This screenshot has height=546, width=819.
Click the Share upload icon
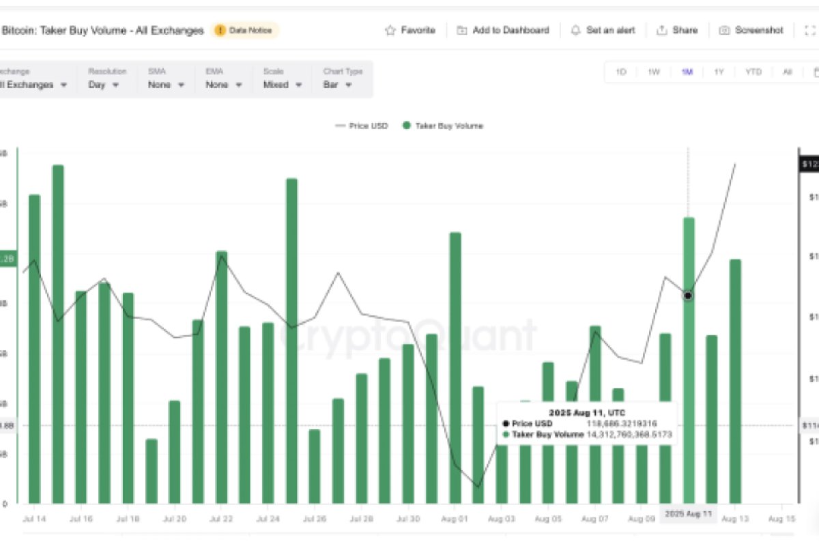661,30
